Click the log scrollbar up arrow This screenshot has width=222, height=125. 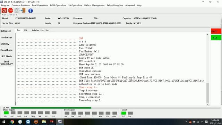tap(207, 35)
